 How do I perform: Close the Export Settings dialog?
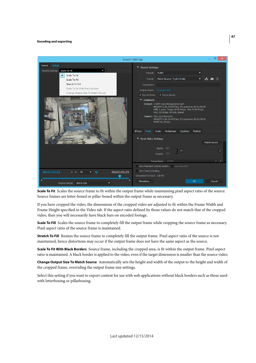pyautogui.click(x=222, y=59)
